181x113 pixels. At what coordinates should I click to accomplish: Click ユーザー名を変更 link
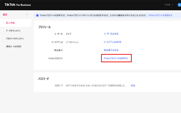[x=111, y=34]
